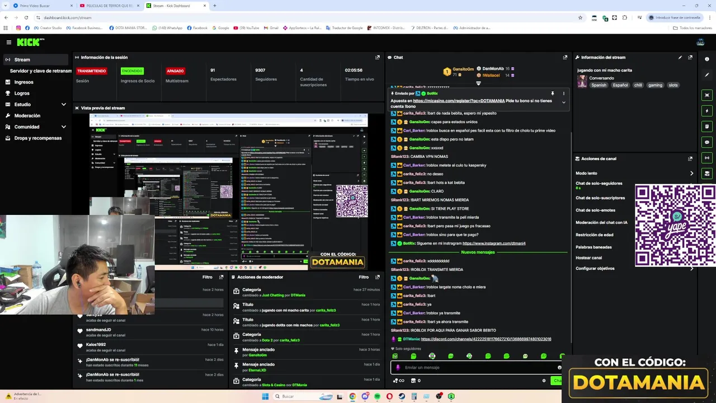Pop out the Información del stream panel

click(x=690, y=57)
